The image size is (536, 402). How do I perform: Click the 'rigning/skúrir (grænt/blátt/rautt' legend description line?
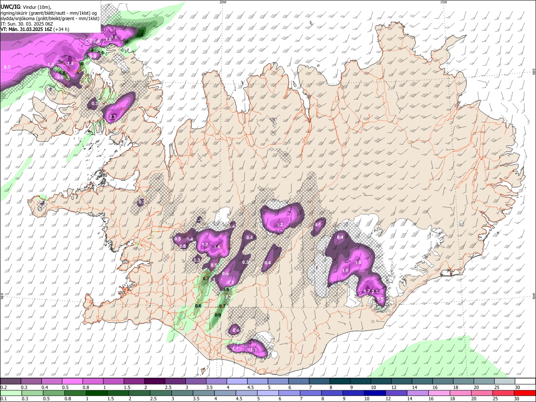tap(48, 13)
